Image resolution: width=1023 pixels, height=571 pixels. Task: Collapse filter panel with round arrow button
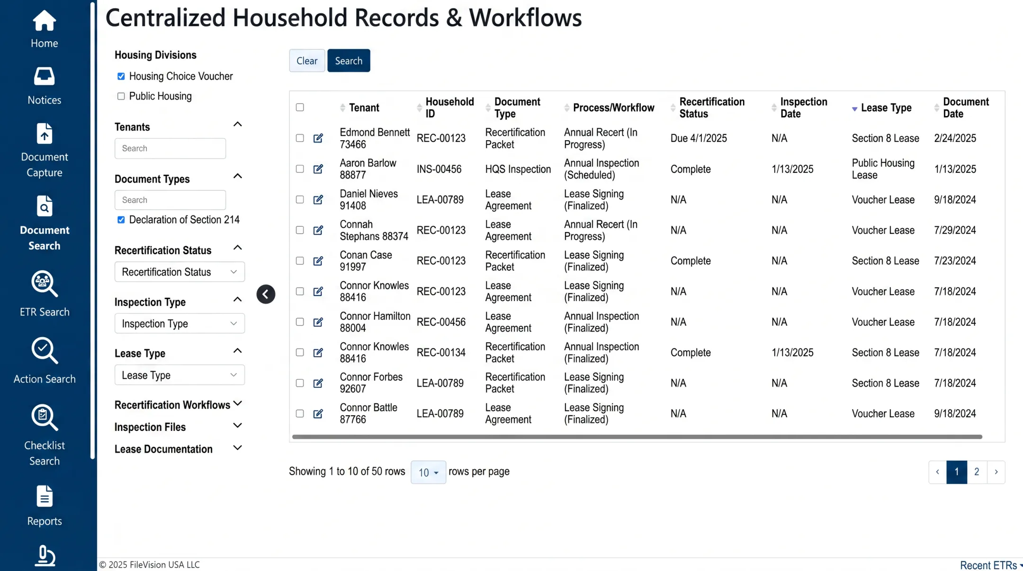266,294
